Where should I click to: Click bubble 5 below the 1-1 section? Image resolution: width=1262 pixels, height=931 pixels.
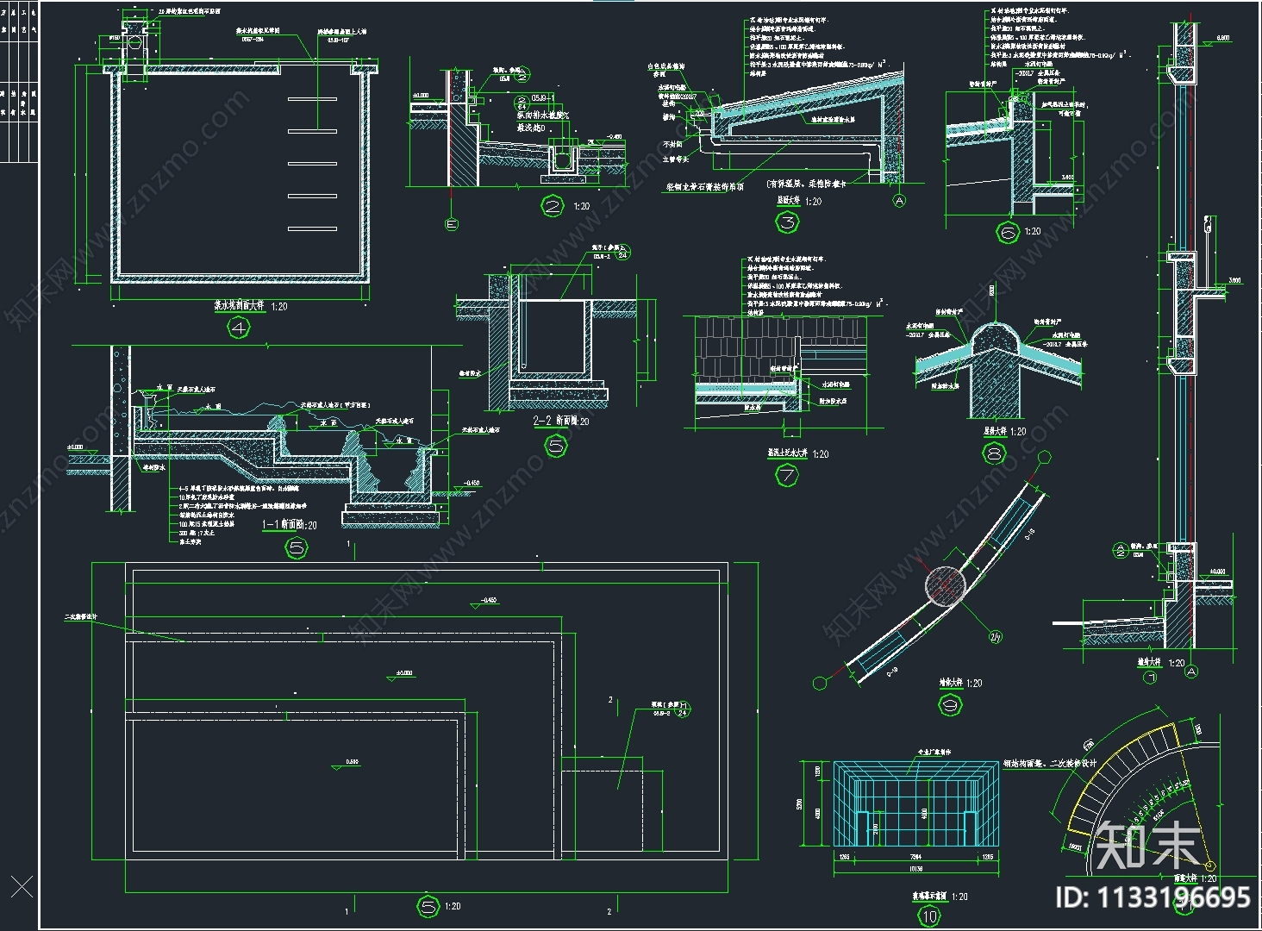point(297,547)
